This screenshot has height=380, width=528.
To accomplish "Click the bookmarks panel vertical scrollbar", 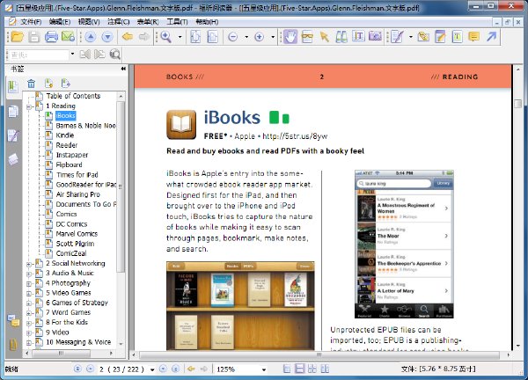I will pos(121,186).
